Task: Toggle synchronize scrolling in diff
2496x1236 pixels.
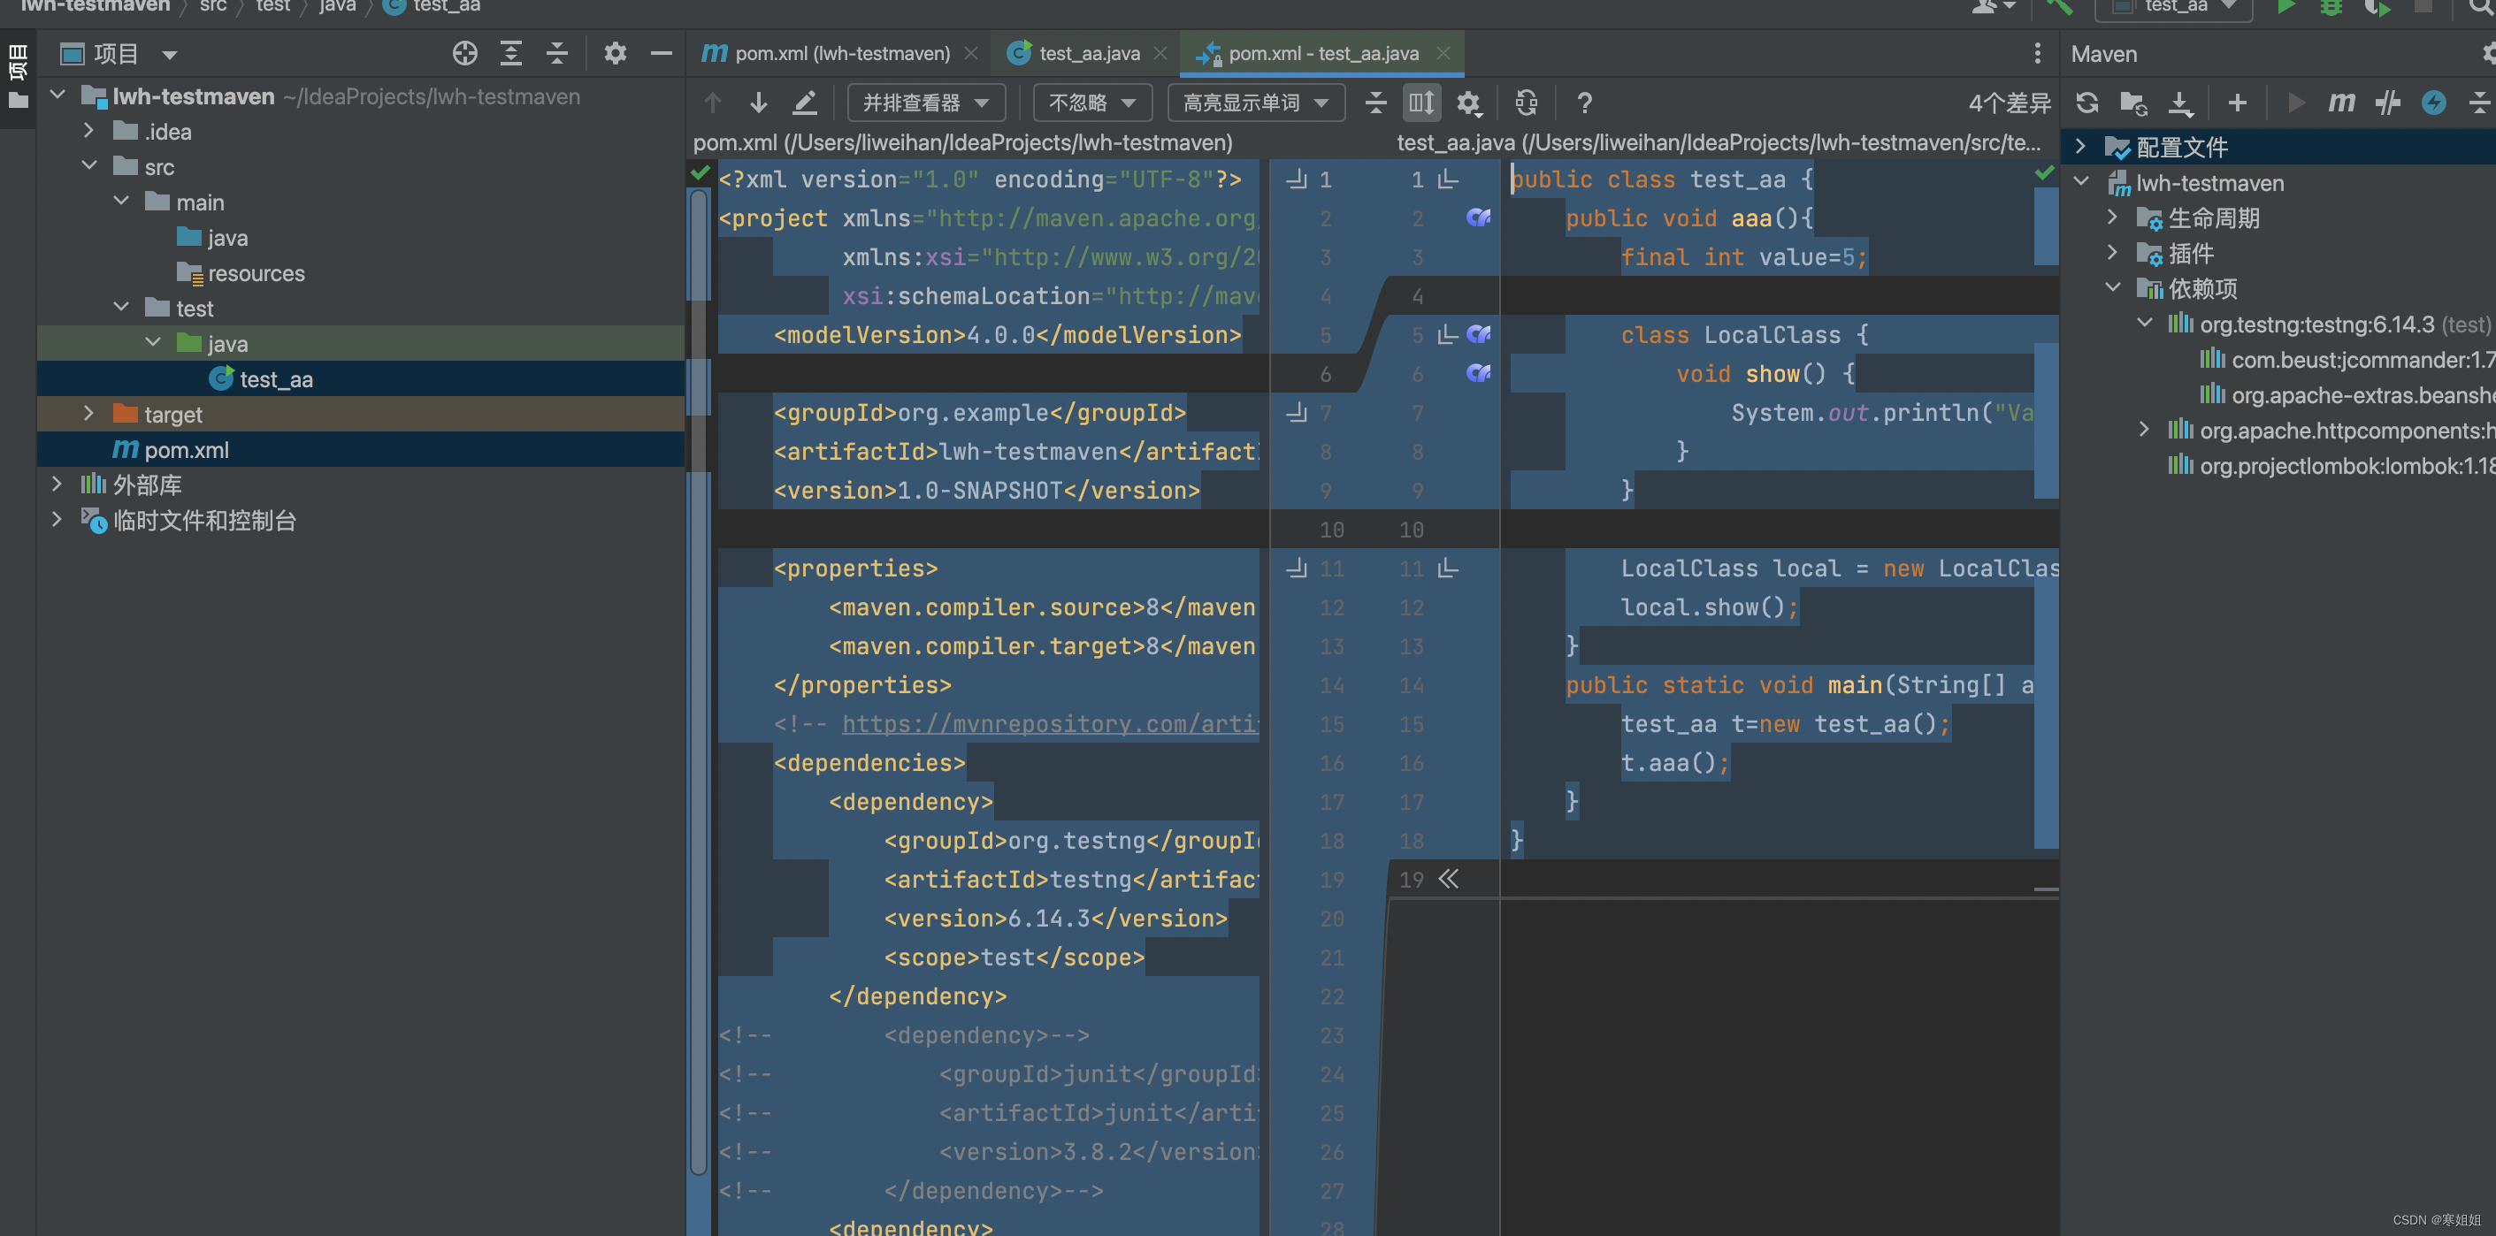Action: click(x=1421, y=103)
